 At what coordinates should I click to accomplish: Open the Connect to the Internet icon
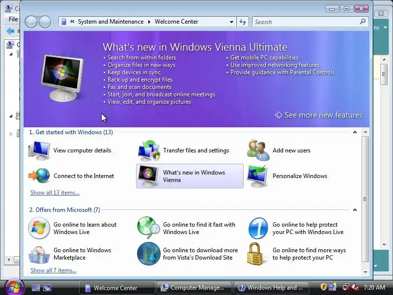[x=39, y=176]
